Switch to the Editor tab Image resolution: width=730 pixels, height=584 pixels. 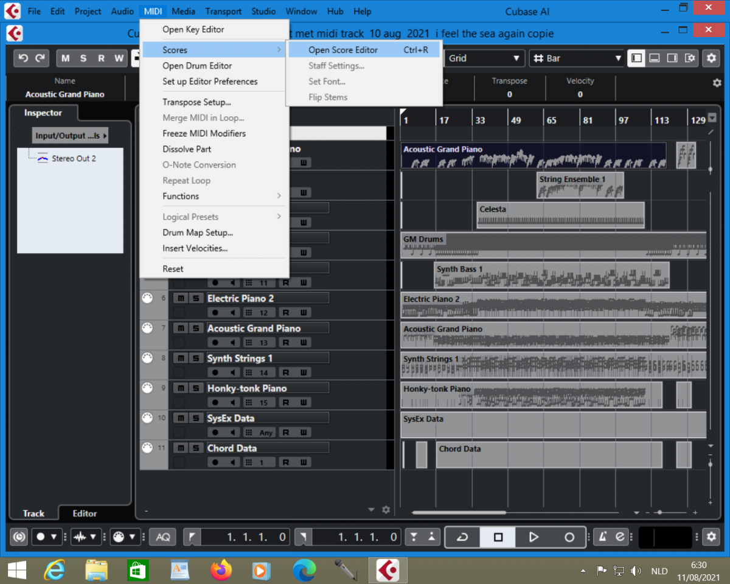click(85, 513)
